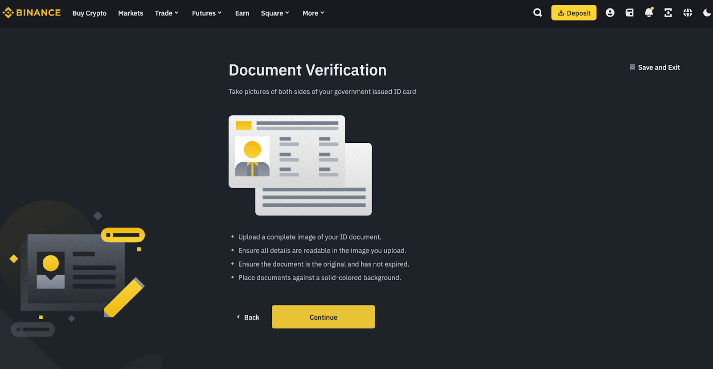Expand the Futures dropdown menu

click(x=206, y=13)
